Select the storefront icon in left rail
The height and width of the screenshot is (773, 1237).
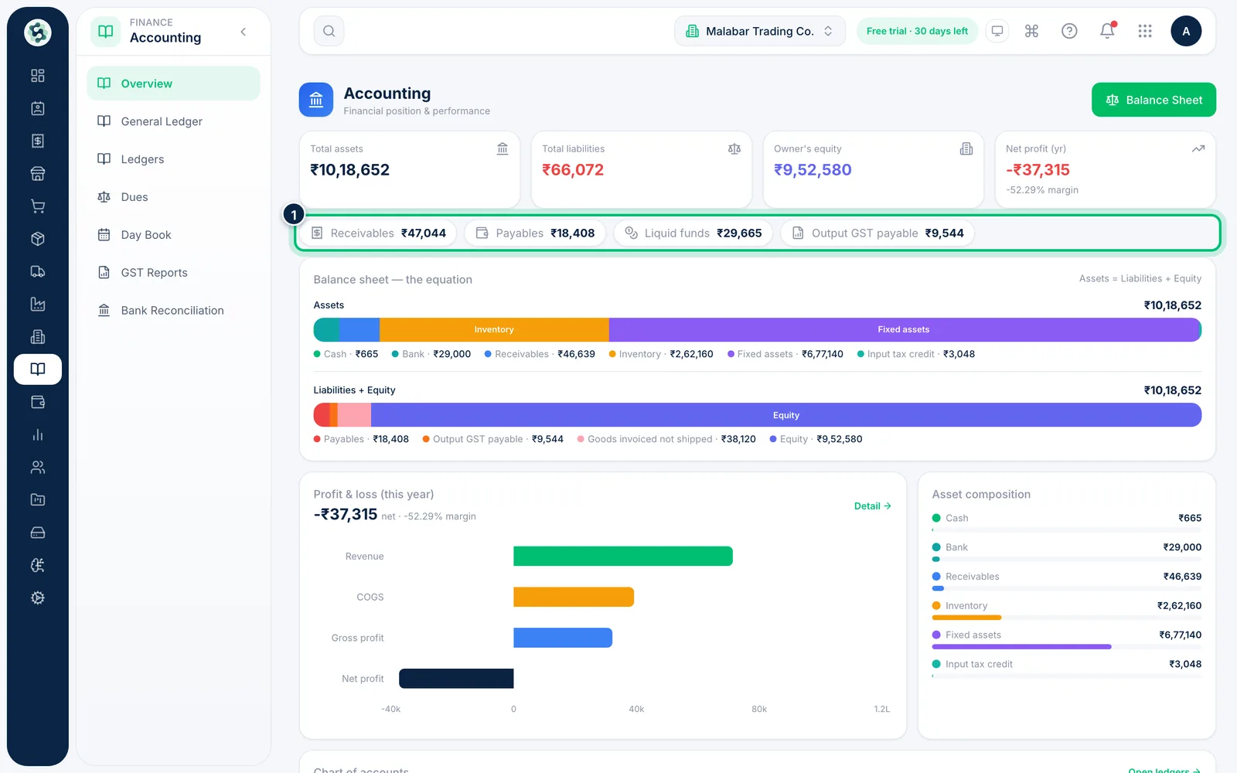[38, 174]
